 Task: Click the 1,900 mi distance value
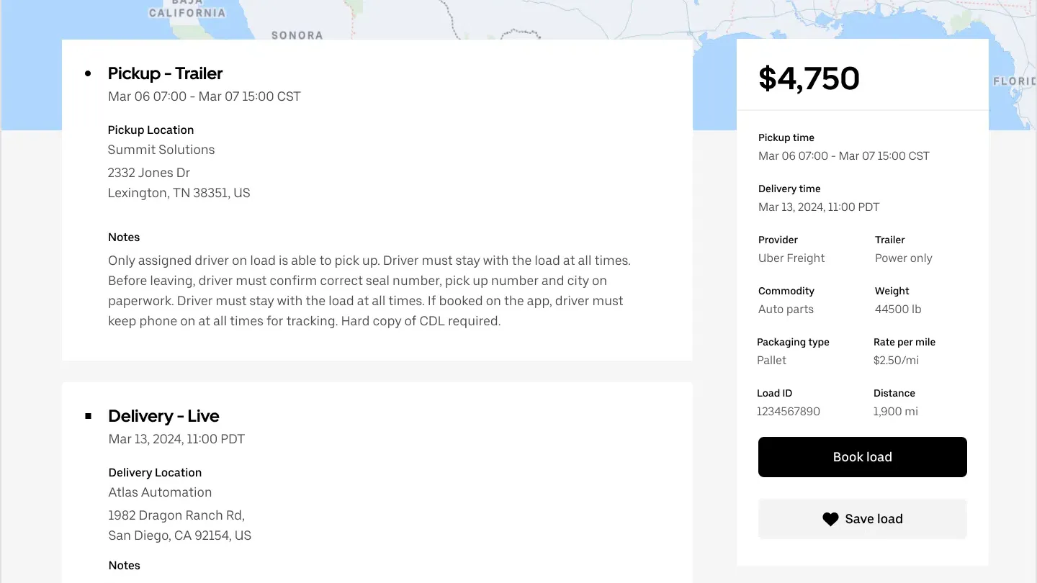(895, 412)
